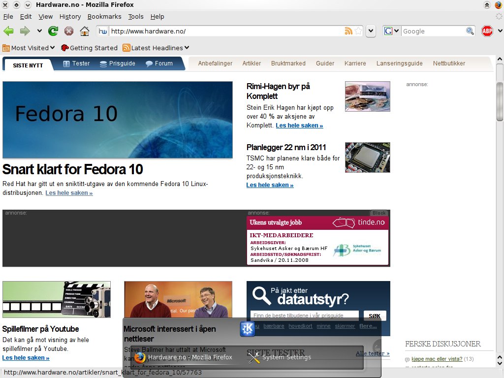Open the hovedkort category link
This screenshot has height=378, width=504.
point(300,326)
